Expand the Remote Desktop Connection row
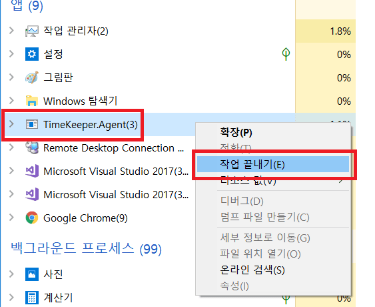The image size is (375, 307). pos(11,147)
